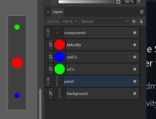
Task: Select the kModify layer thumbnail
Action: (60, 45)
